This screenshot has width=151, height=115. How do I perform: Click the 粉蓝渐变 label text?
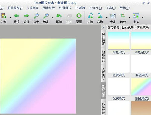(142, 75)
